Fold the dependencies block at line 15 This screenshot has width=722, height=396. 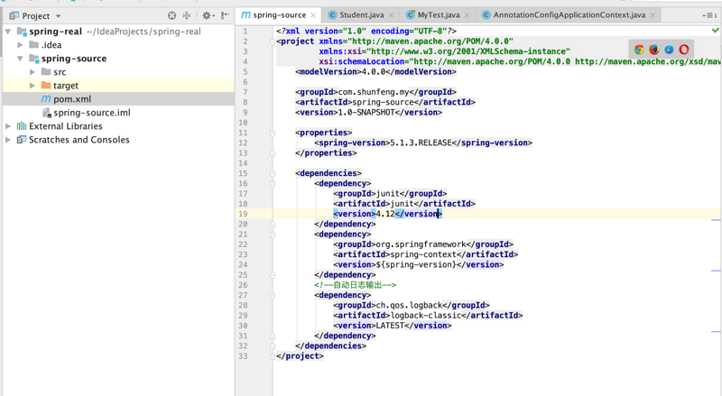[273, 173]
